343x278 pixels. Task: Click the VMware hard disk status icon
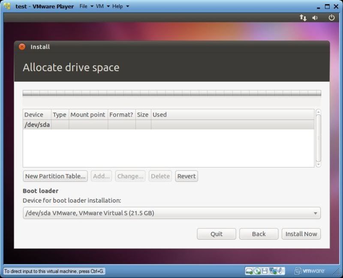(x=249, y=271)
